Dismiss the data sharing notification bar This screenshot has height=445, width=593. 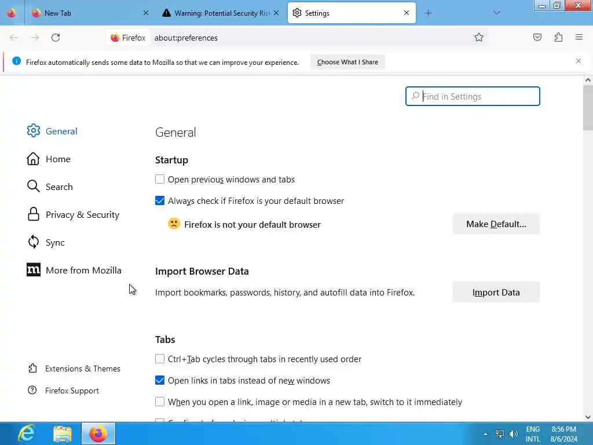pyautogui.click(x=579, y=61)
